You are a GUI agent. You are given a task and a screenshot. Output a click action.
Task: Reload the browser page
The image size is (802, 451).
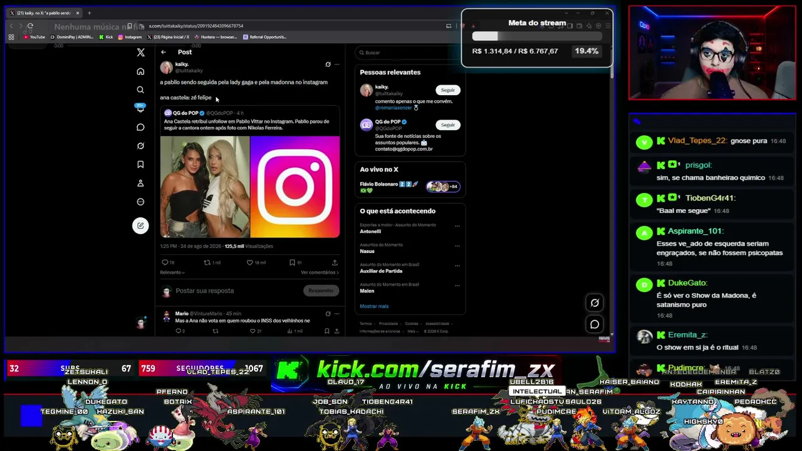coord(30,26)
